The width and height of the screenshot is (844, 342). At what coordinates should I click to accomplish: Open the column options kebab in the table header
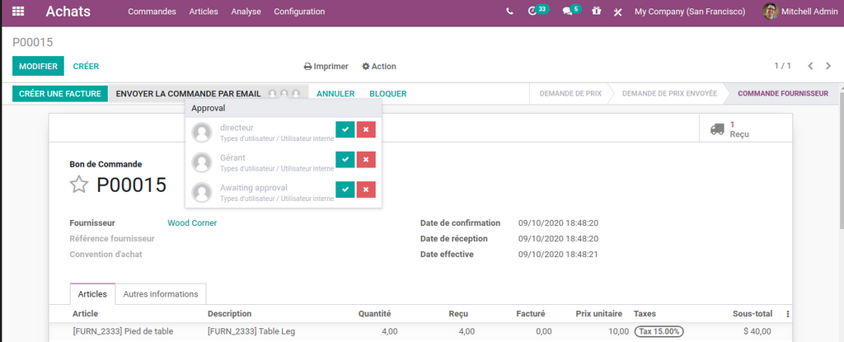[x=788, y=314]
